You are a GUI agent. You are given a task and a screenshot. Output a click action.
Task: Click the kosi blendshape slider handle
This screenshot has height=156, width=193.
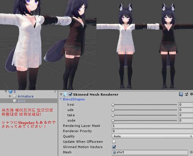point(113,105)
